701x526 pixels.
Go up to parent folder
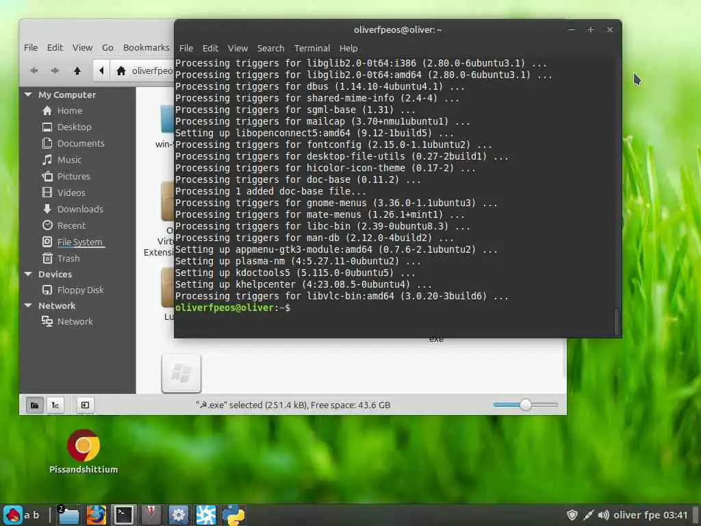coord(77,71)
